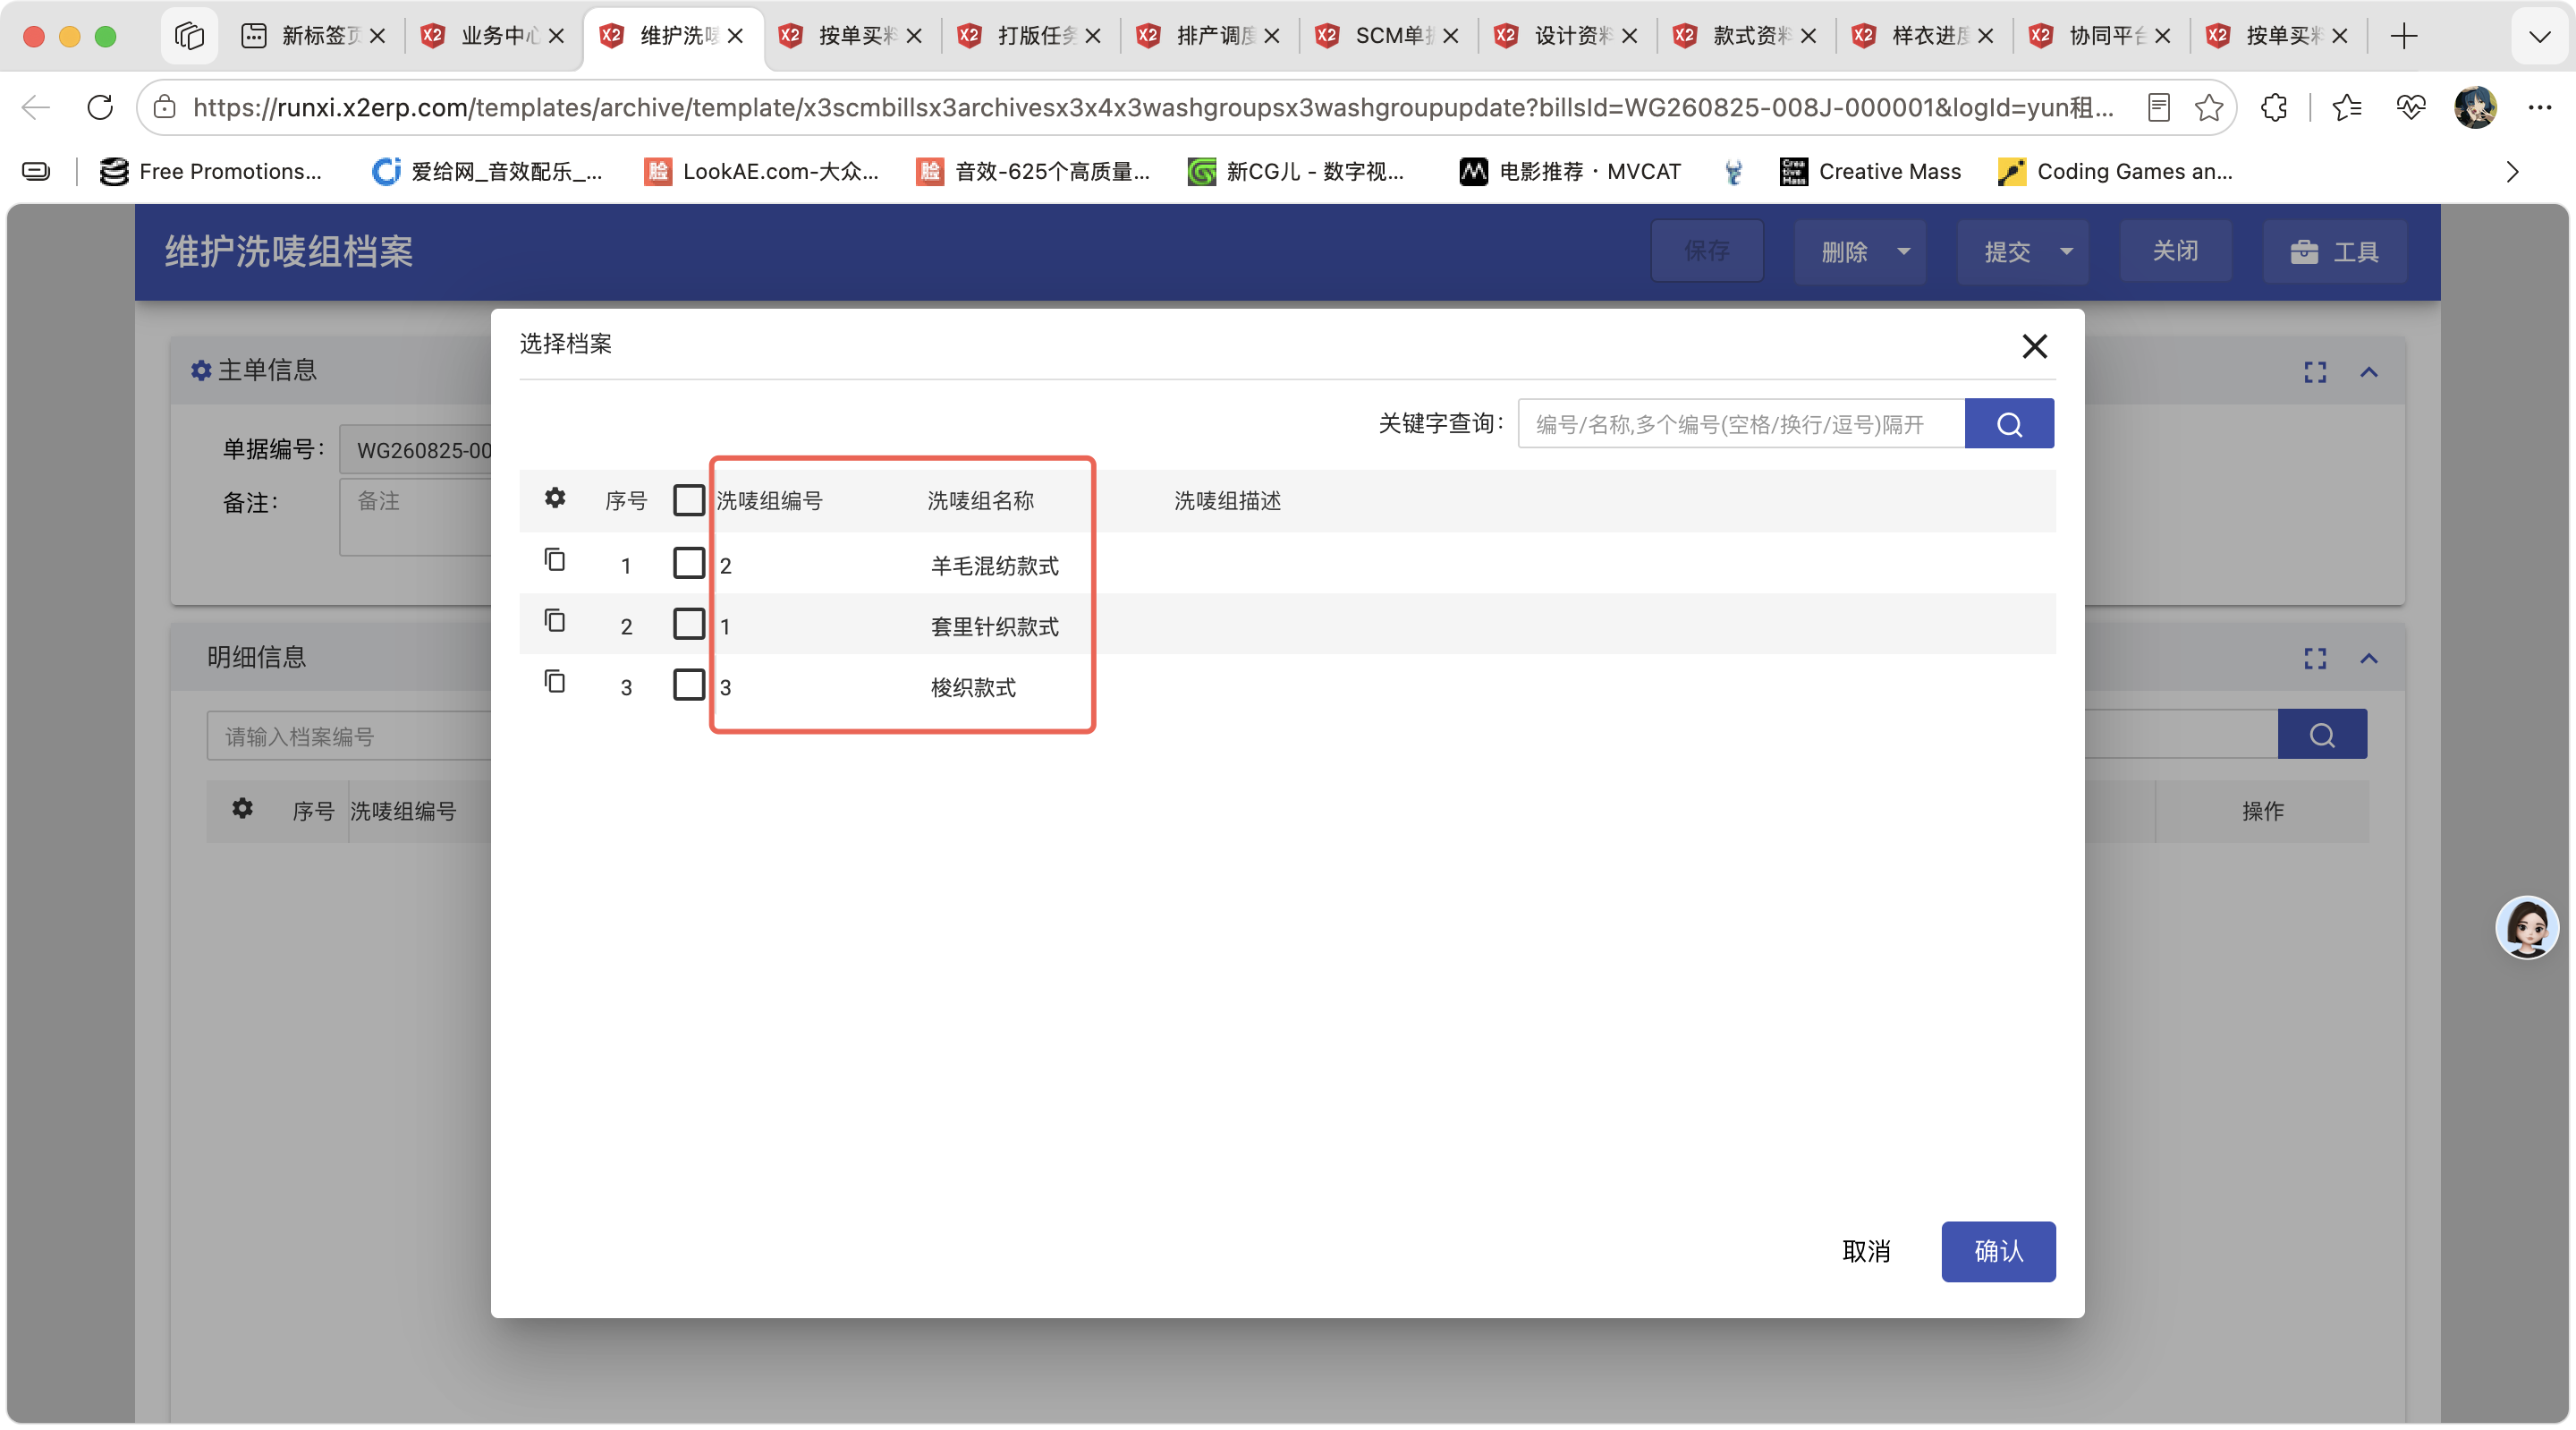Click the 保存 button in header
The height and width of the screenshot is (1430, 2576).
pos(1706,251)
